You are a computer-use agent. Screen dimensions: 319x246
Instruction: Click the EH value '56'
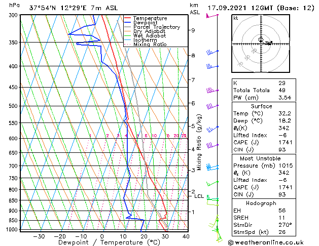[282, 211]
